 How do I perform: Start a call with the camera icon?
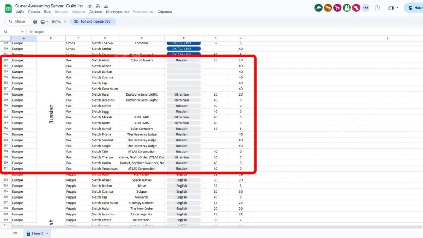tap(391, 8)
